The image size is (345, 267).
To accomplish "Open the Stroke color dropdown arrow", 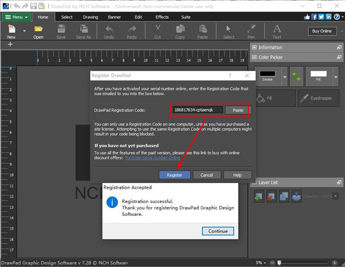I will click(x=285, y=77).
